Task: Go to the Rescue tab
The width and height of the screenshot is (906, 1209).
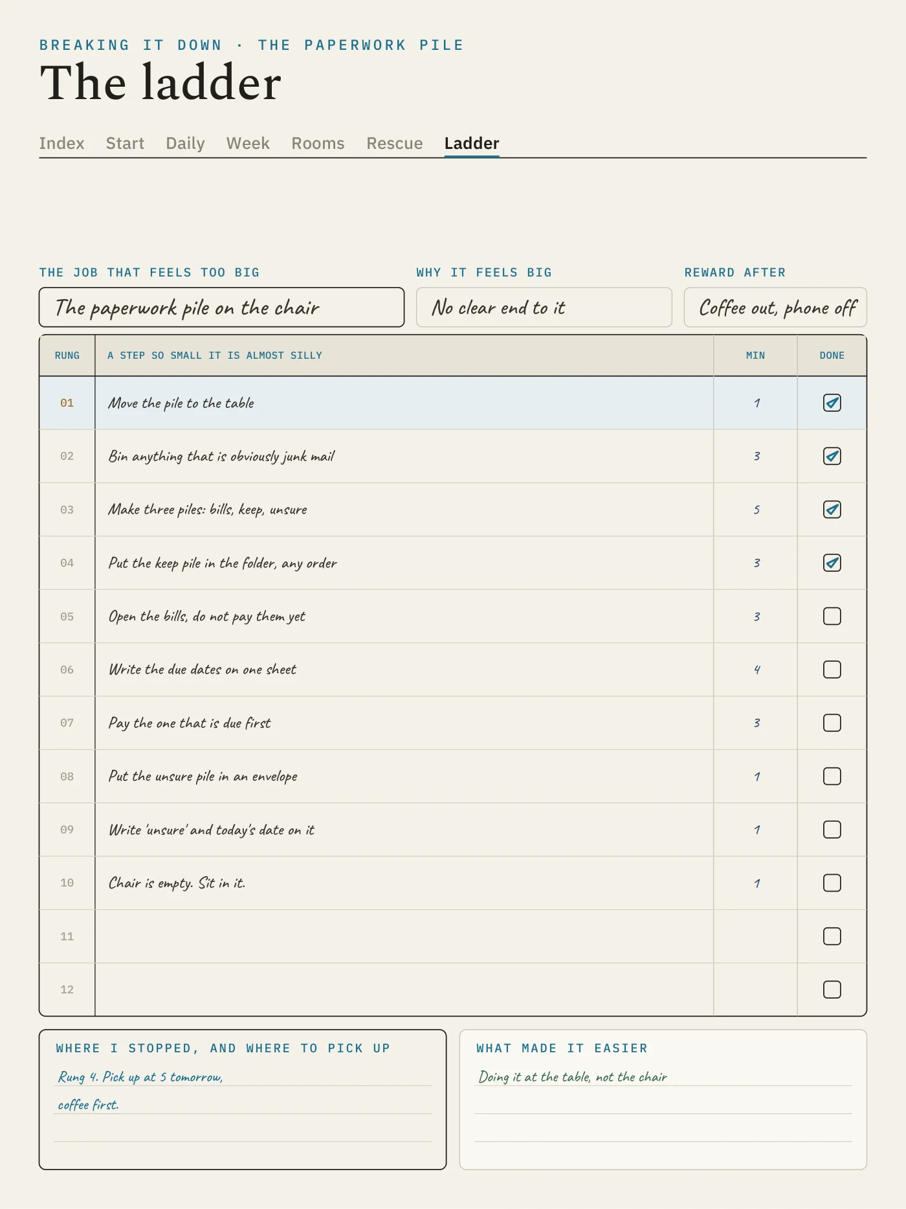Action: click(x=394, y=143)
